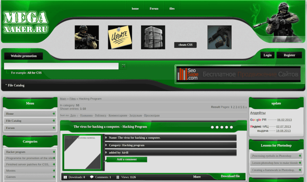Focus the search input field
Viewport: 307px width, 182px height.
tap(61, 66)
